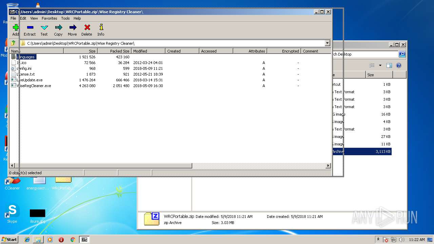The width and height of the screenshot is (434, 244).
Task: Launch Chrome from the taskbar
Action: point(73,240)
